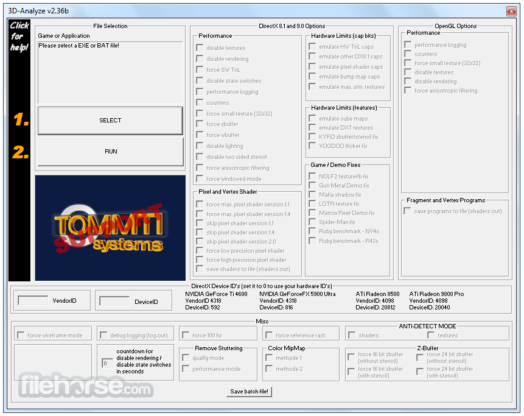The image size is (524, 416).
Task: Check the DirectX 'counters' option
Action: point(200,102)
